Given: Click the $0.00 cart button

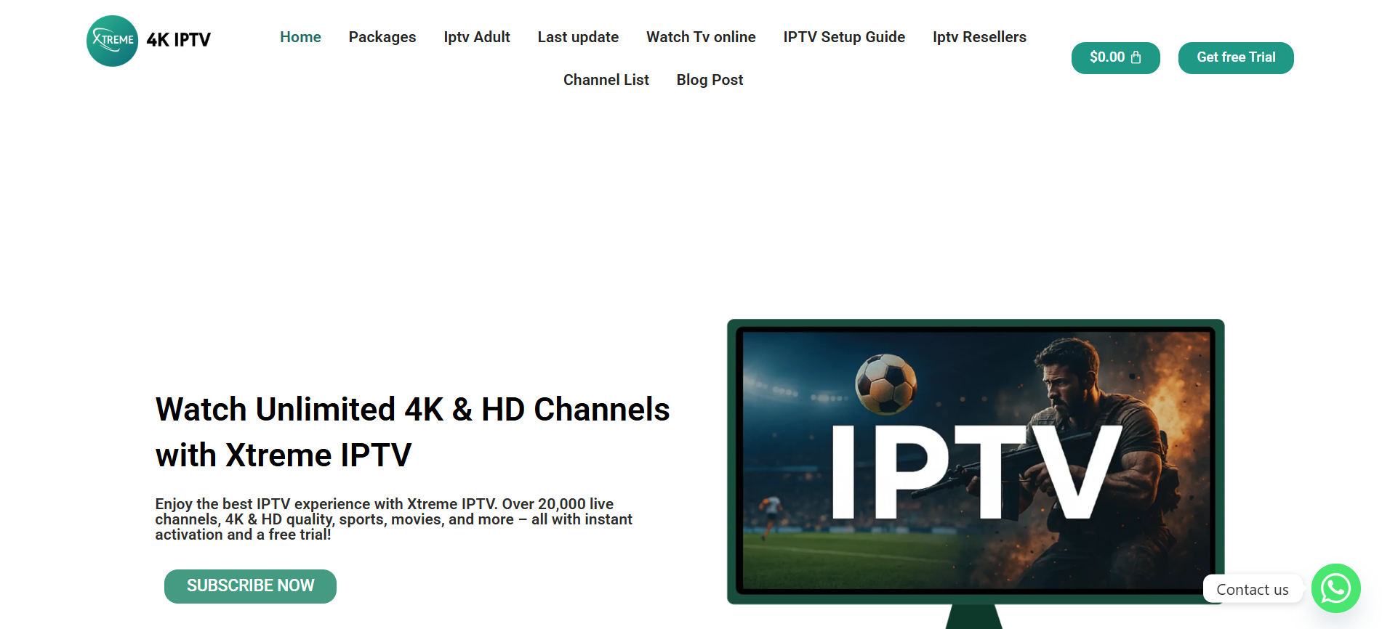Looking at the screenshot, I should coord(1115,57).
